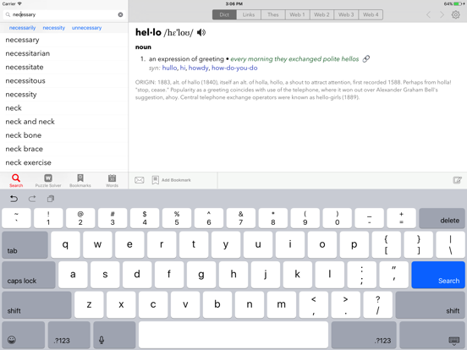Image resolution: width=467 pixels, height=350 pixels.
Task: Tap the keyboard undo arrow
Action: [x=14, y=199]
